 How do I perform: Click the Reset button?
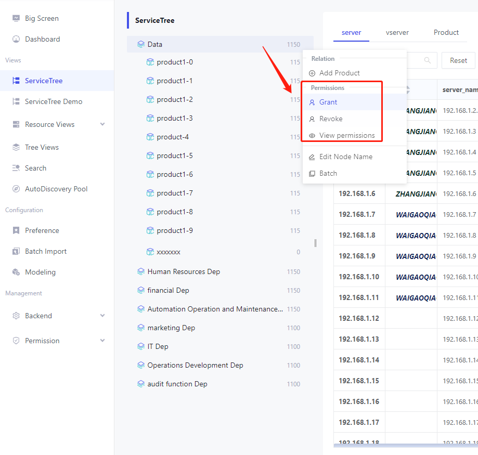click(x=458, y=60)
